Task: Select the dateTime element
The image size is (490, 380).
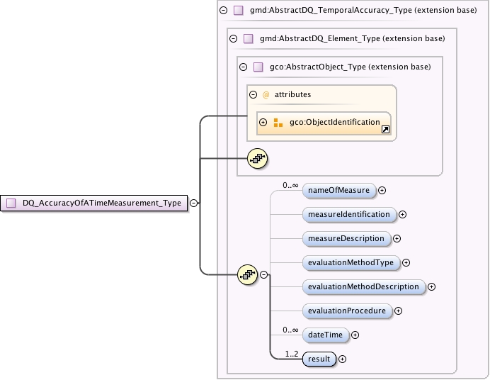Action: pyautogui.click(x=325, y=335)
